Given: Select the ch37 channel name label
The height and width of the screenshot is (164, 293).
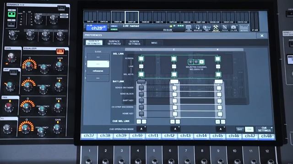Looking at the screenshot, I should click(89, 136).
